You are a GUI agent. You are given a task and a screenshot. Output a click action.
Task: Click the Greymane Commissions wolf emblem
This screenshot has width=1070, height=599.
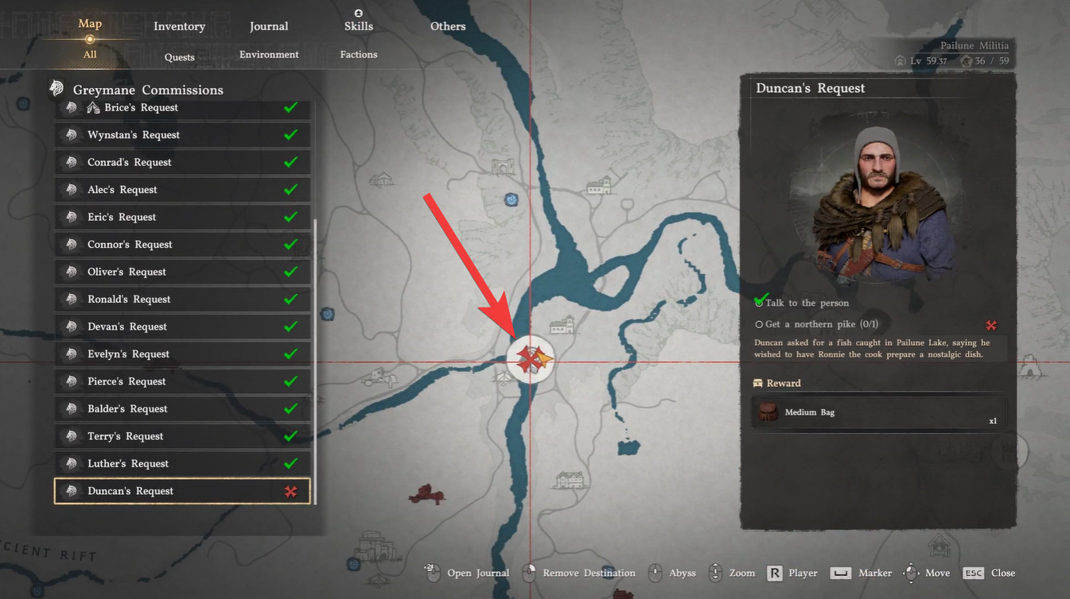tap(56, 88)
